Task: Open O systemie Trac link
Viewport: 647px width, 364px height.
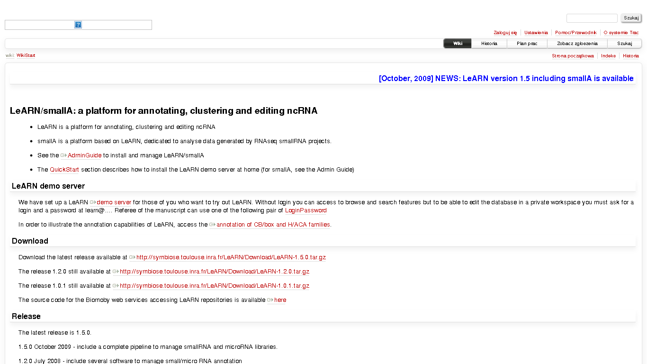Action: tap(621, 33)
